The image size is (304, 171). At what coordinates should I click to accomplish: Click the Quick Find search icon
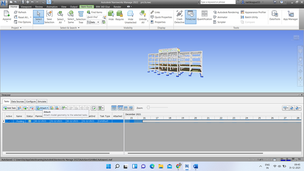[104, 17]
